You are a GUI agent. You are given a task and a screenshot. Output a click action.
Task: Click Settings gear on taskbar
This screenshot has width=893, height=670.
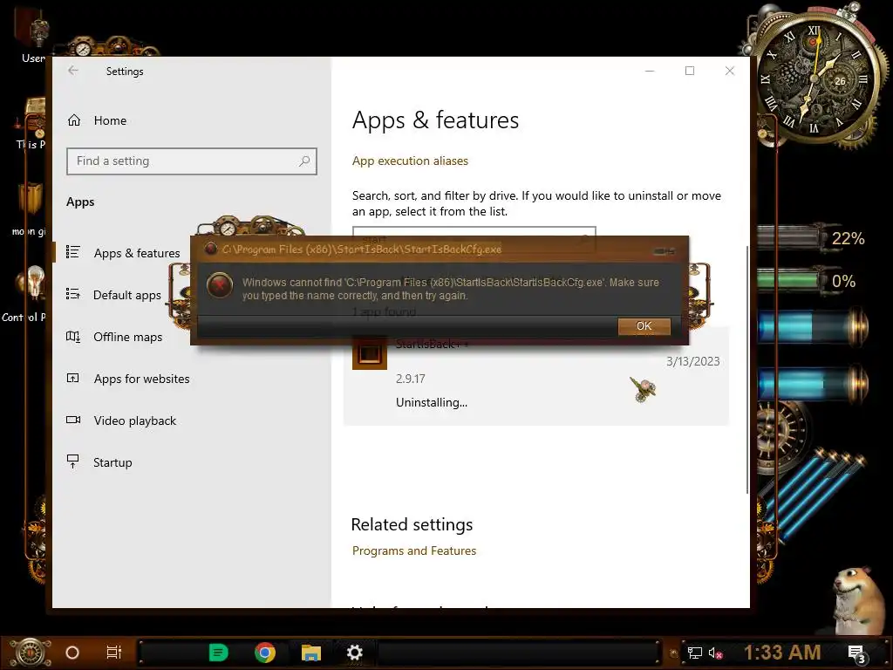coord(355,653)
